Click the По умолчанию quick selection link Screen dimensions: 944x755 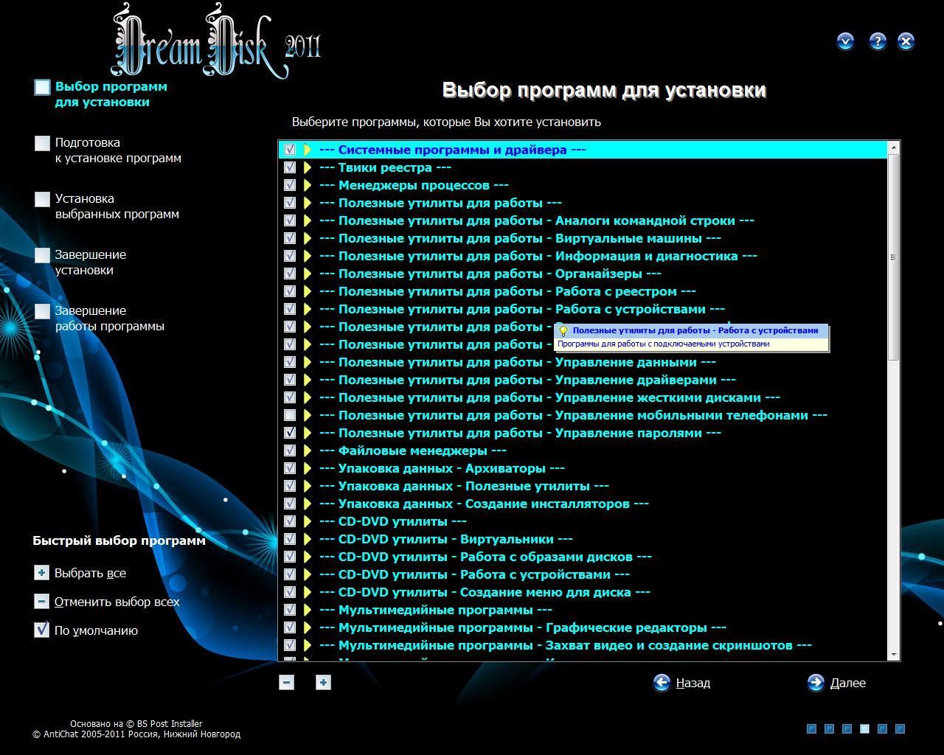coord(96,630)
